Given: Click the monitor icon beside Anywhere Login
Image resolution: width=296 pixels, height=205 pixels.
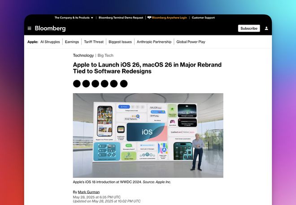Looking at the screenshot, I should click(149, 17).
